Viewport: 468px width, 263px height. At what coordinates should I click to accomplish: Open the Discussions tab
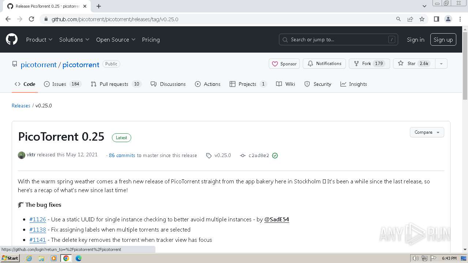click(168, 84)
